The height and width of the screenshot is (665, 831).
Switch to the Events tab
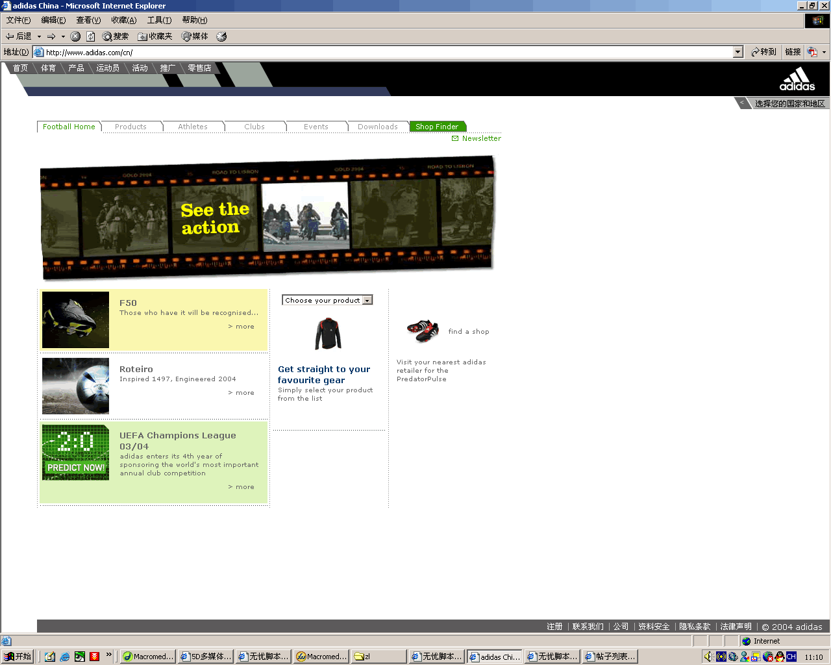pyautogui.click(x=316, y=127)
